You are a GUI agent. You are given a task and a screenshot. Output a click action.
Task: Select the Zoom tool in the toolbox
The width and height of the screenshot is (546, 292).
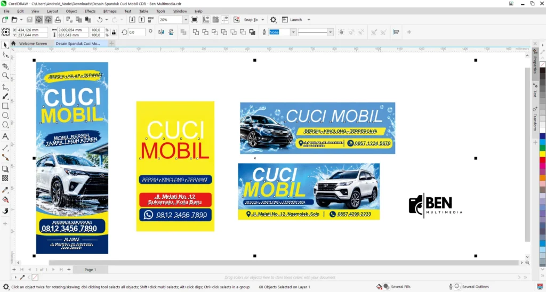tap(5, 76)
